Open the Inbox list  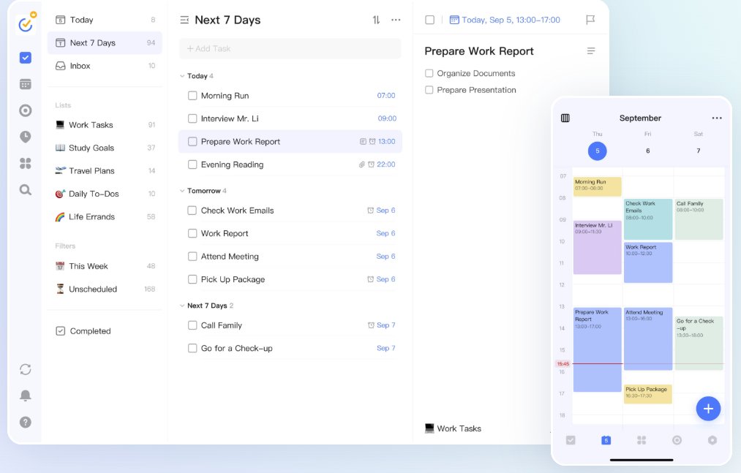(105, 66)
